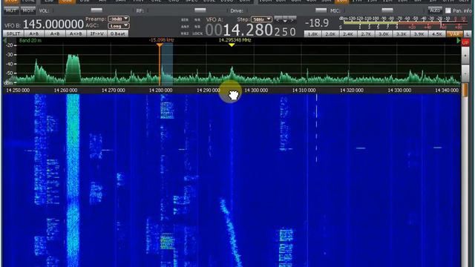Click the highlighted 20M band button

(341, 1)
